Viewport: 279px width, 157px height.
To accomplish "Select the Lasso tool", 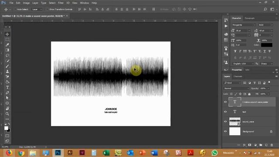I will tap(7, 55).
